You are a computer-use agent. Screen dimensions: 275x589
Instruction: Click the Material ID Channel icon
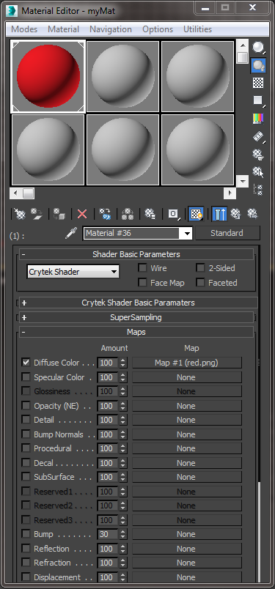coord(173,214)
